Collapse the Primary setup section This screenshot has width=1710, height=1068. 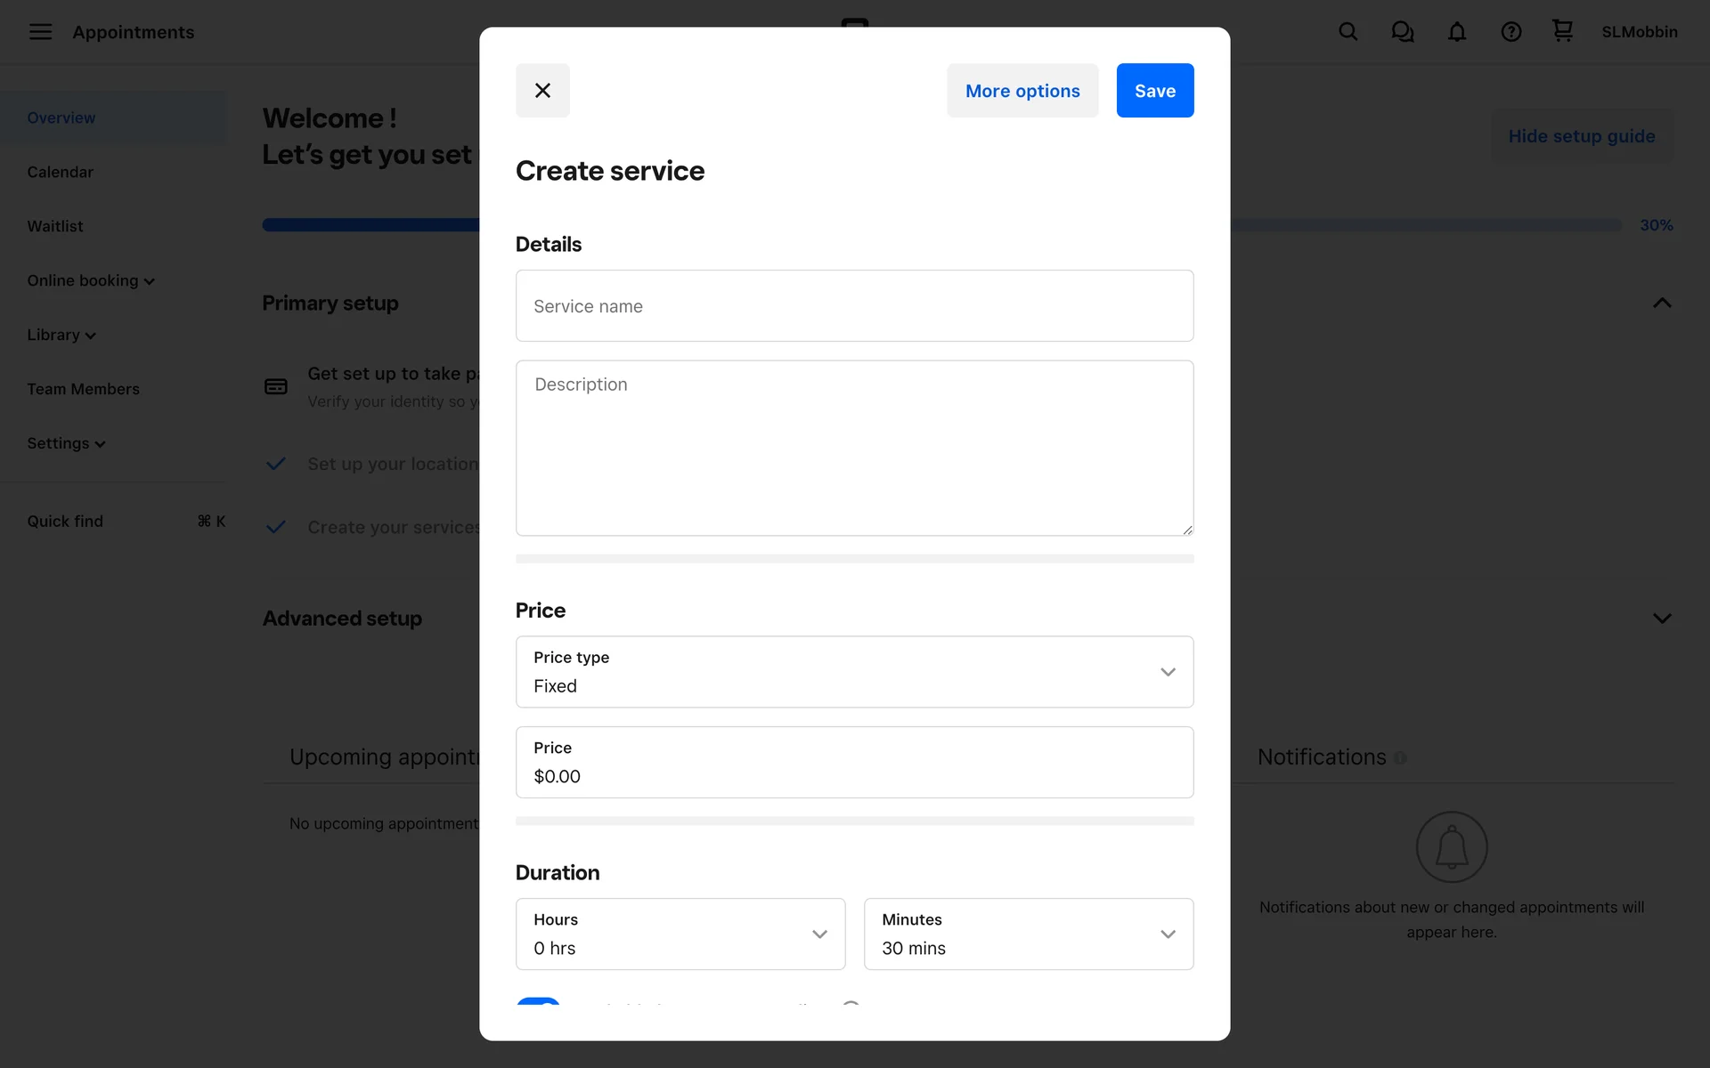(1661, 303)
